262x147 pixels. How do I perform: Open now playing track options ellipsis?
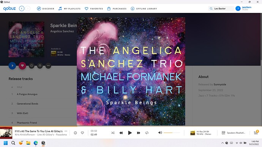click(x=66, y=131)
